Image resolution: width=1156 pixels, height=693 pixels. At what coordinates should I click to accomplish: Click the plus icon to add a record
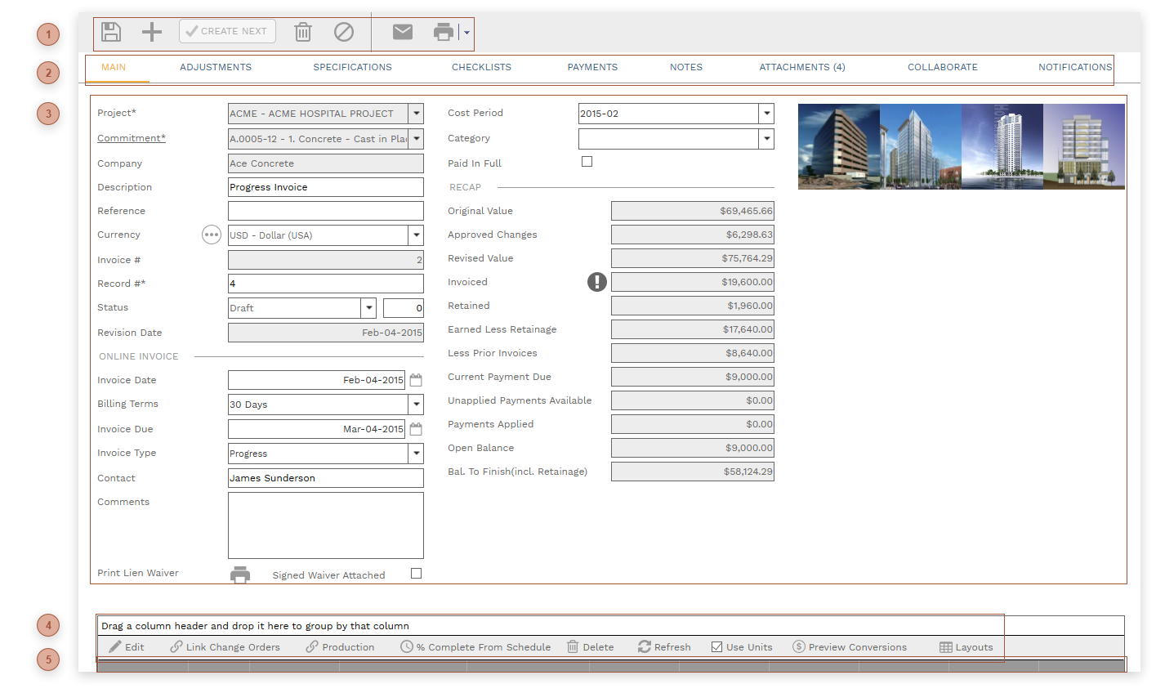coord(151,32)
